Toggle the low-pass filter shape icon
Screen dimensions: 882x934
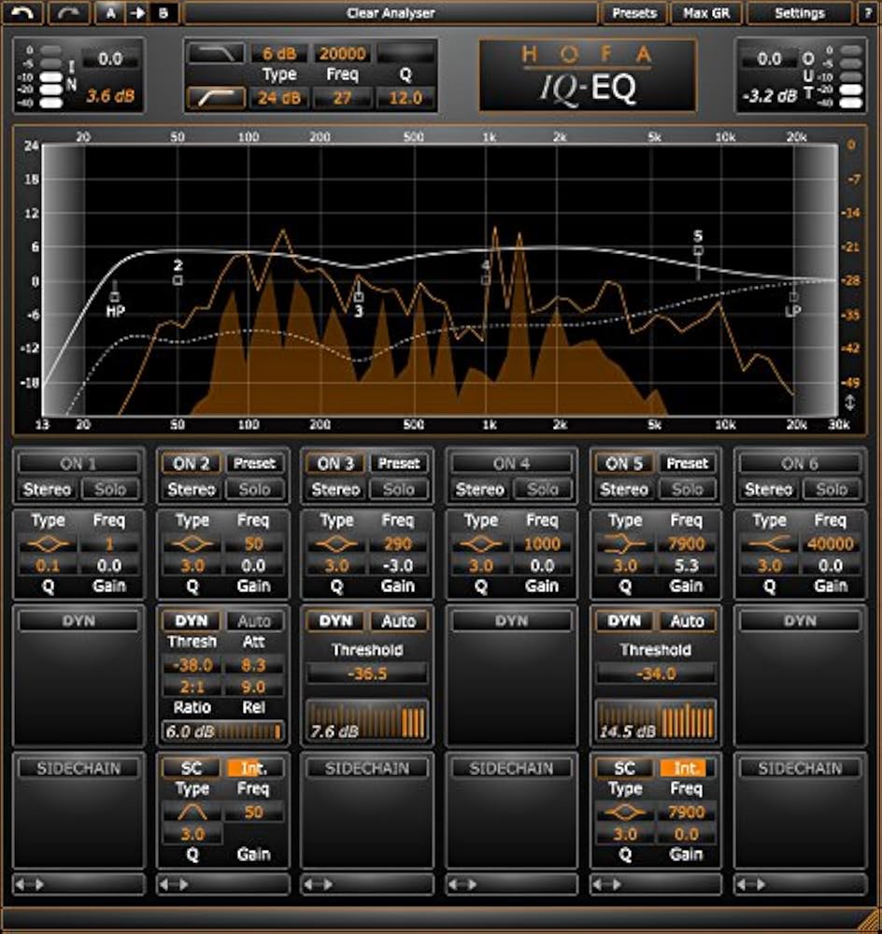(217, 53)
